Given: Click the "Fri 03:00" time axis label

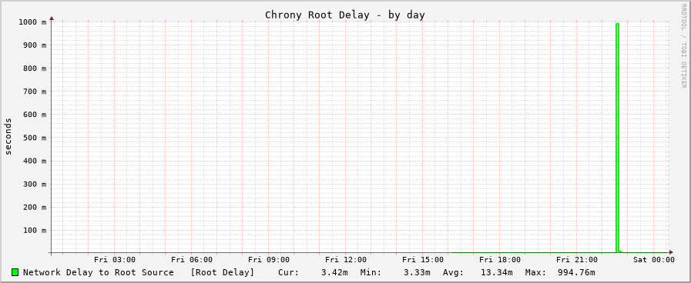Looking at the screenshot, I should pyautogui.click(x=115, y=260).
